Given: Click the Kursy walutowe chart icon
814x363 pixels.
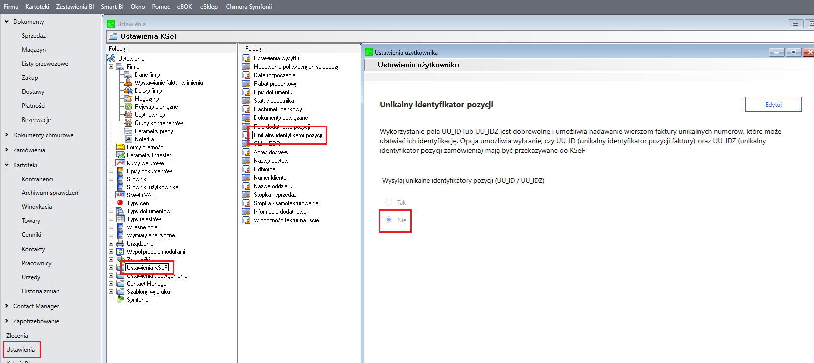Looking at the screenshot, I should 120,163.
